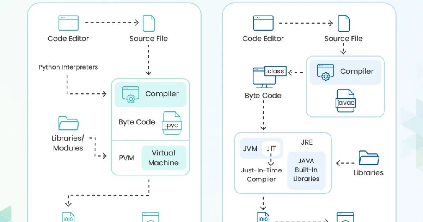Click the teal Libraries/Modules folder icon
Viewport: 423px width, 222px height.
pos(68,123)
